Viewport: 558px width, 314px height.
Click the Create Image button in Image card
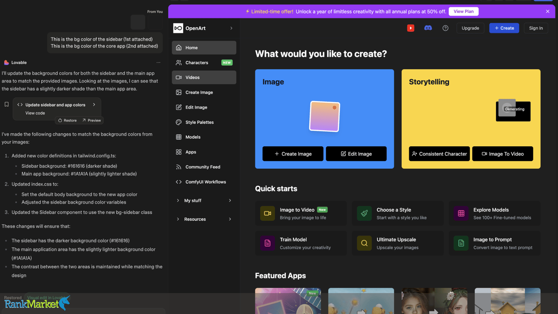[293, 154]
